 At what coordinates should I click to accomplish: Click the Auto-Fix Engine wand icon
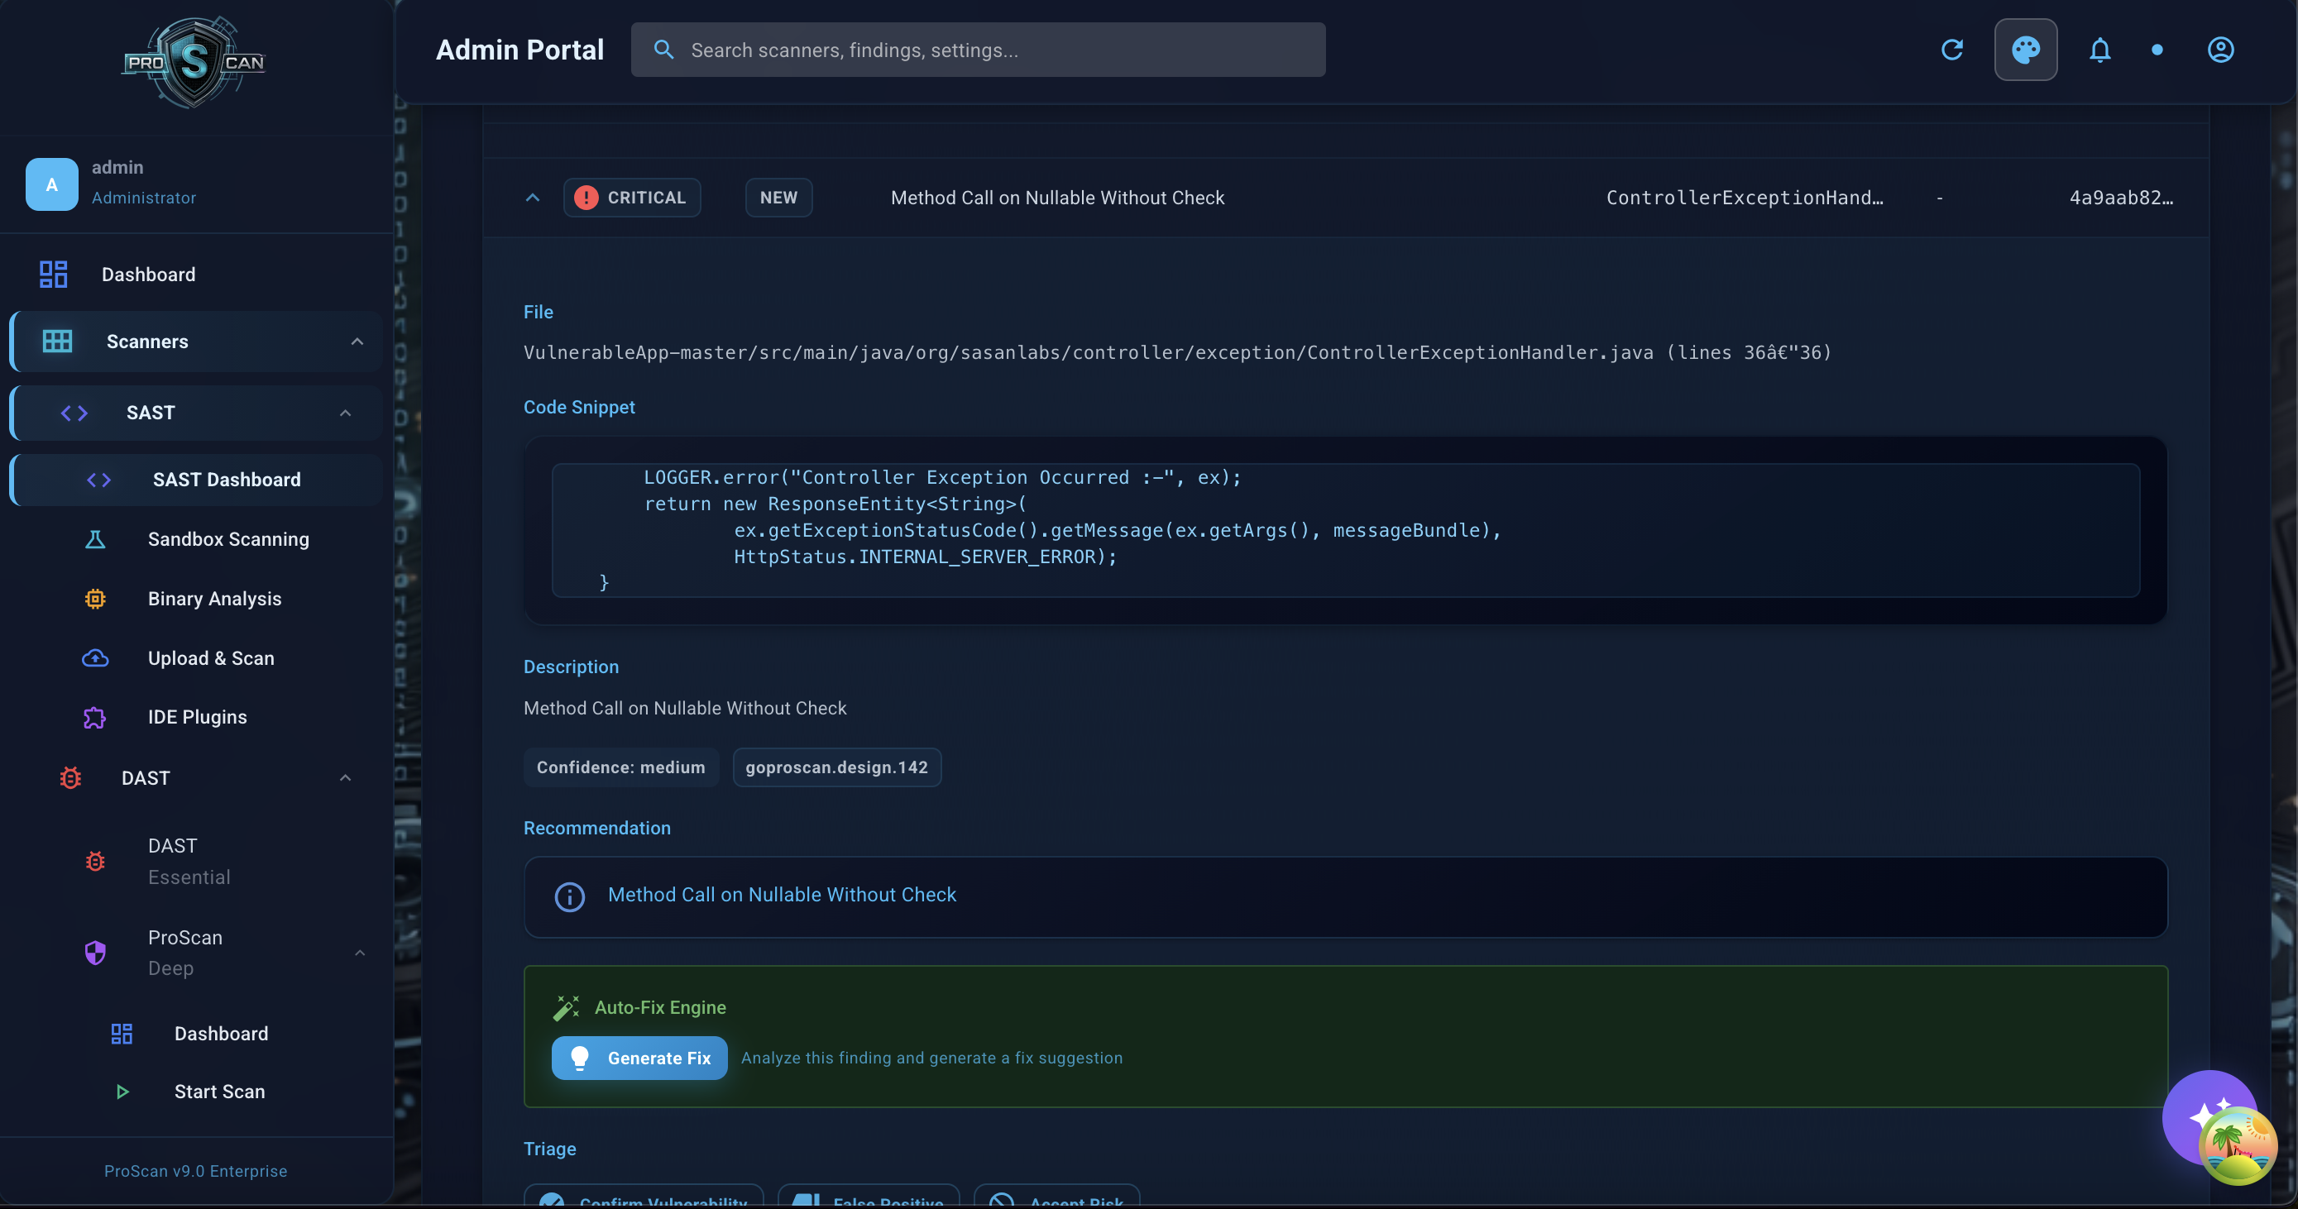click(x=566, y=1007)
